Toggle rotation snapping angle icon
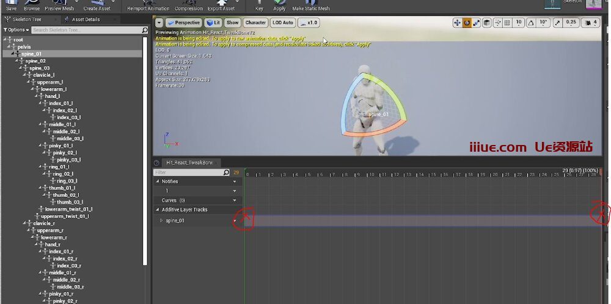Image resolution: width=611 pixels, height=304 pixels. click(531, 23)
